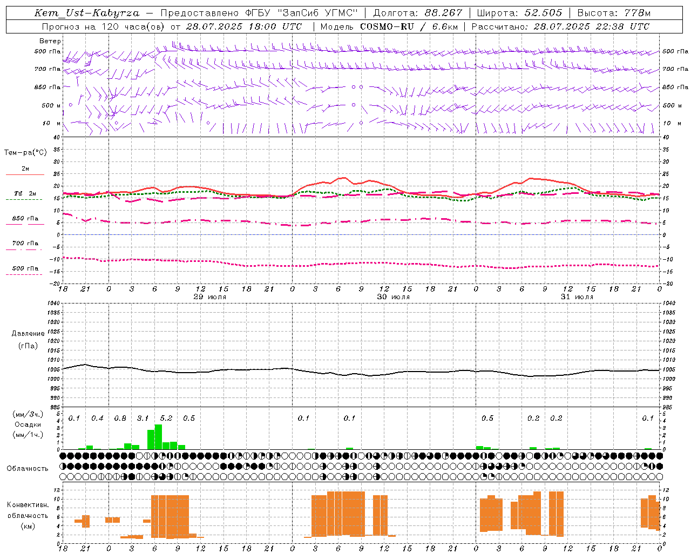Click the 1040 value on left pressure axis
691x553 pixels.
53,303
